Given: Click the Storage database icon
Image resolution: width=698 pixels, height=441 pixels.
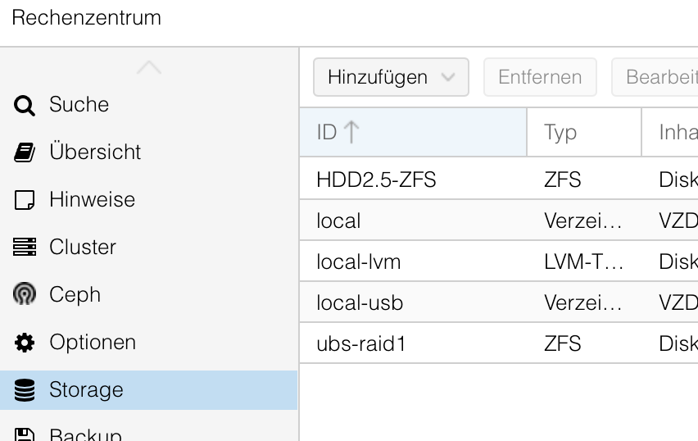Looking at the screenshot, I should pyautogui.click(x=25, y=390).
